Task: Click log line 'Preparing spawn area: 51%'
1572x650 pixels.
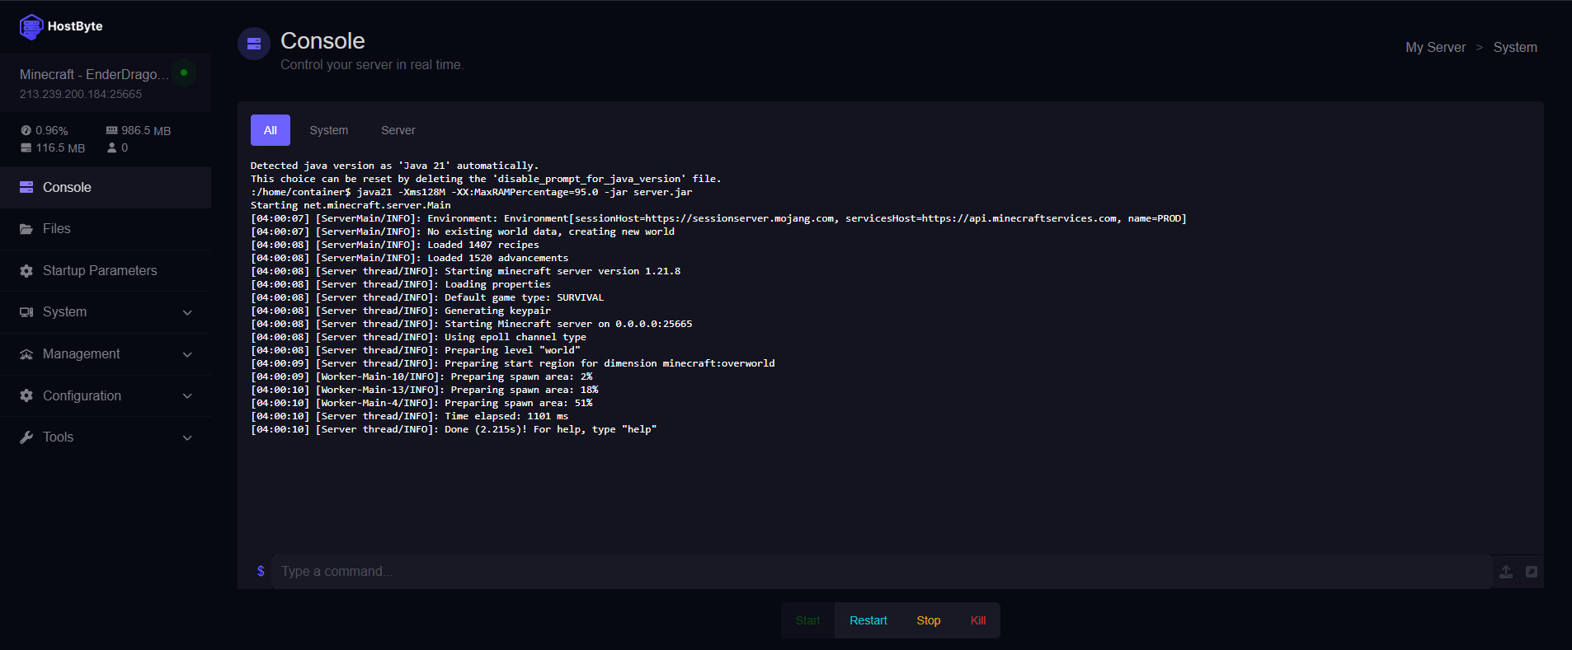Action: click(x=421, y=403)
